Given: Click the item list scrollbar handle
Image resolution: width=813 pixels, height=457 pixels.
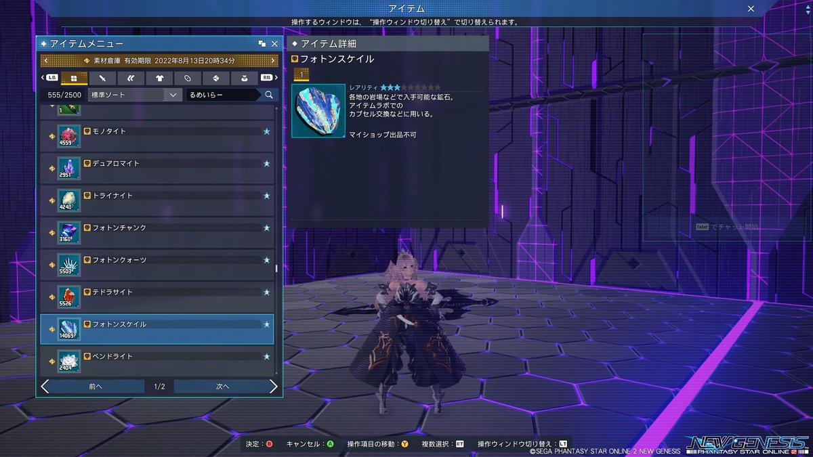Looking at the screenshot, I should pyautogui.click(x=276, y=269).
